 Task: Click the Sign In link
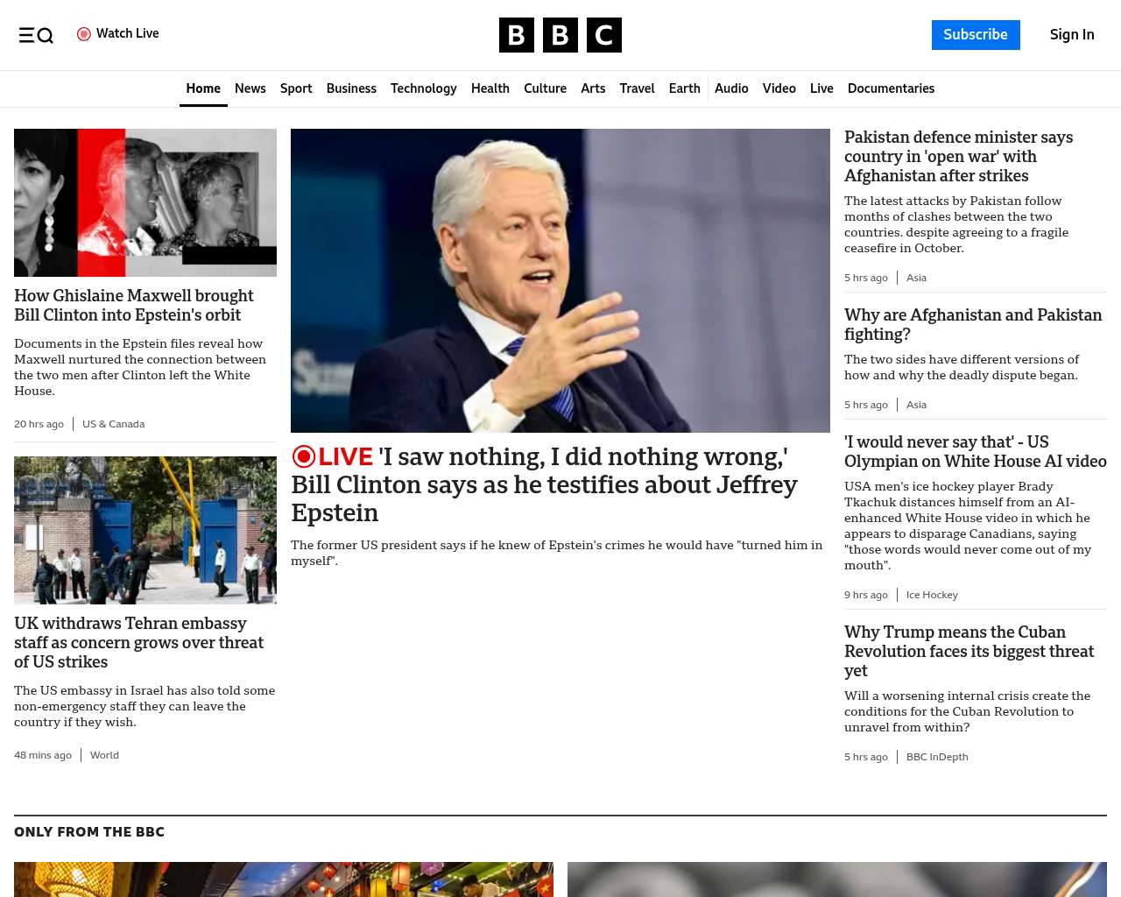[1071, 35]
